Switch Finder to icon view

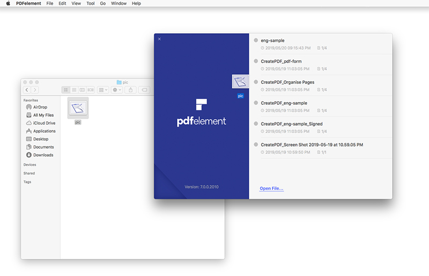(x=66, y=90)
